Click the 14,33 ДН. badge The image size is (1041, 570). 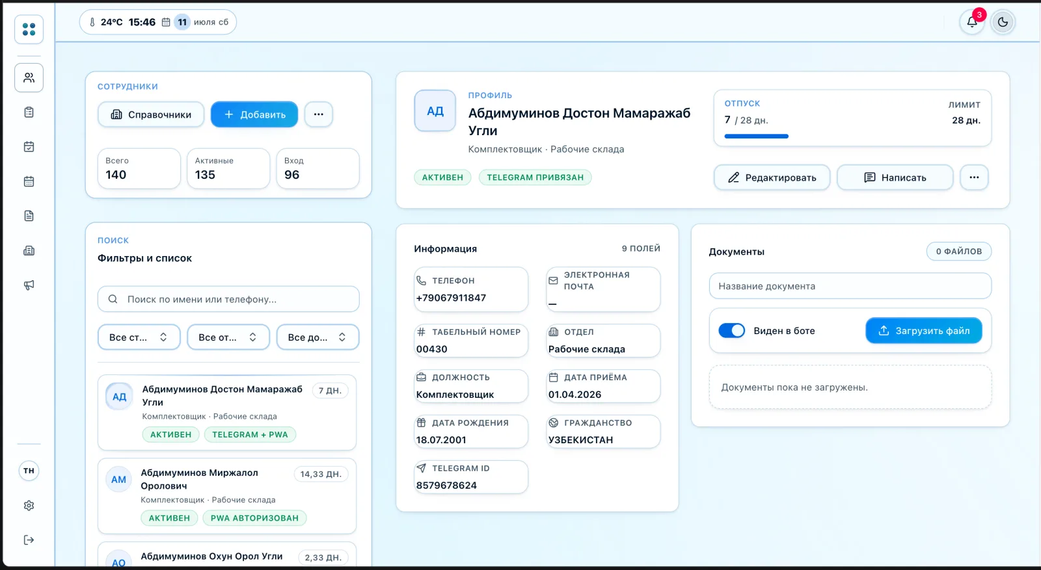(321, 474)
